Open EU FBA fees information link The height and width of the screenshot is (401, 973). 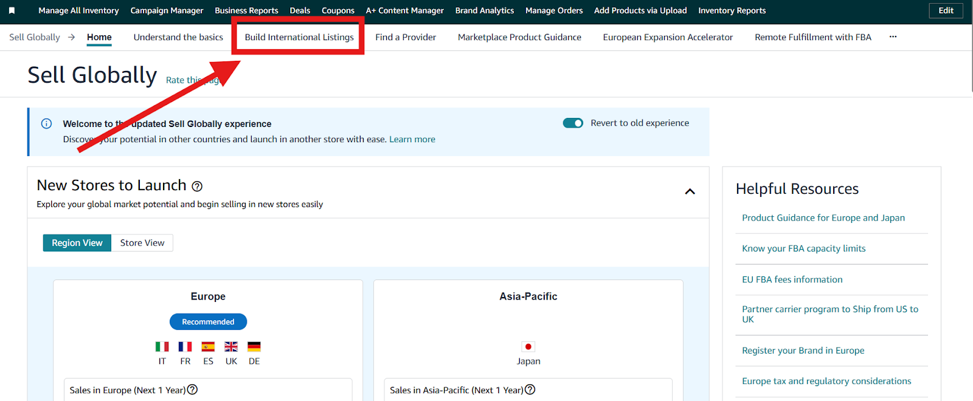(792, 279)
